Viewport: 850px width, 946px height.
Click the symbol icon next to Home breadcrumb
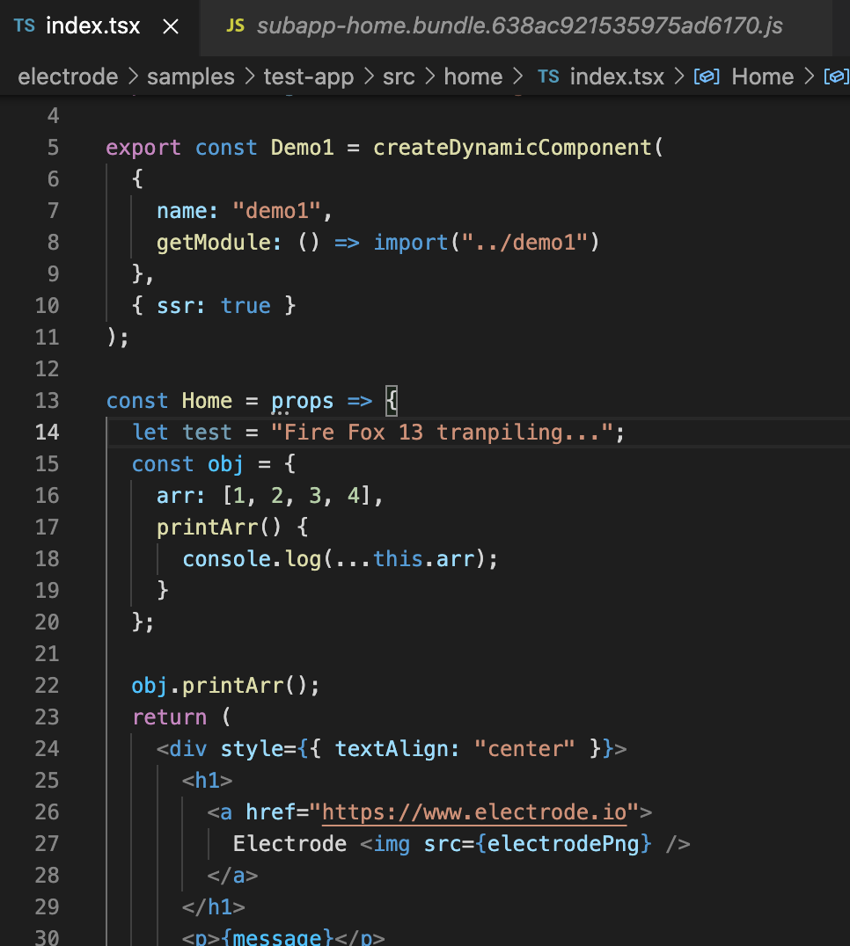tap(707, 76)
